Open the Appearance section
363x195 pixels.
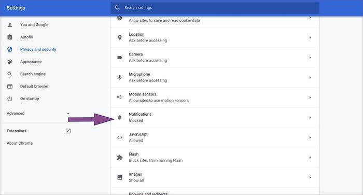tap(31, 62)
